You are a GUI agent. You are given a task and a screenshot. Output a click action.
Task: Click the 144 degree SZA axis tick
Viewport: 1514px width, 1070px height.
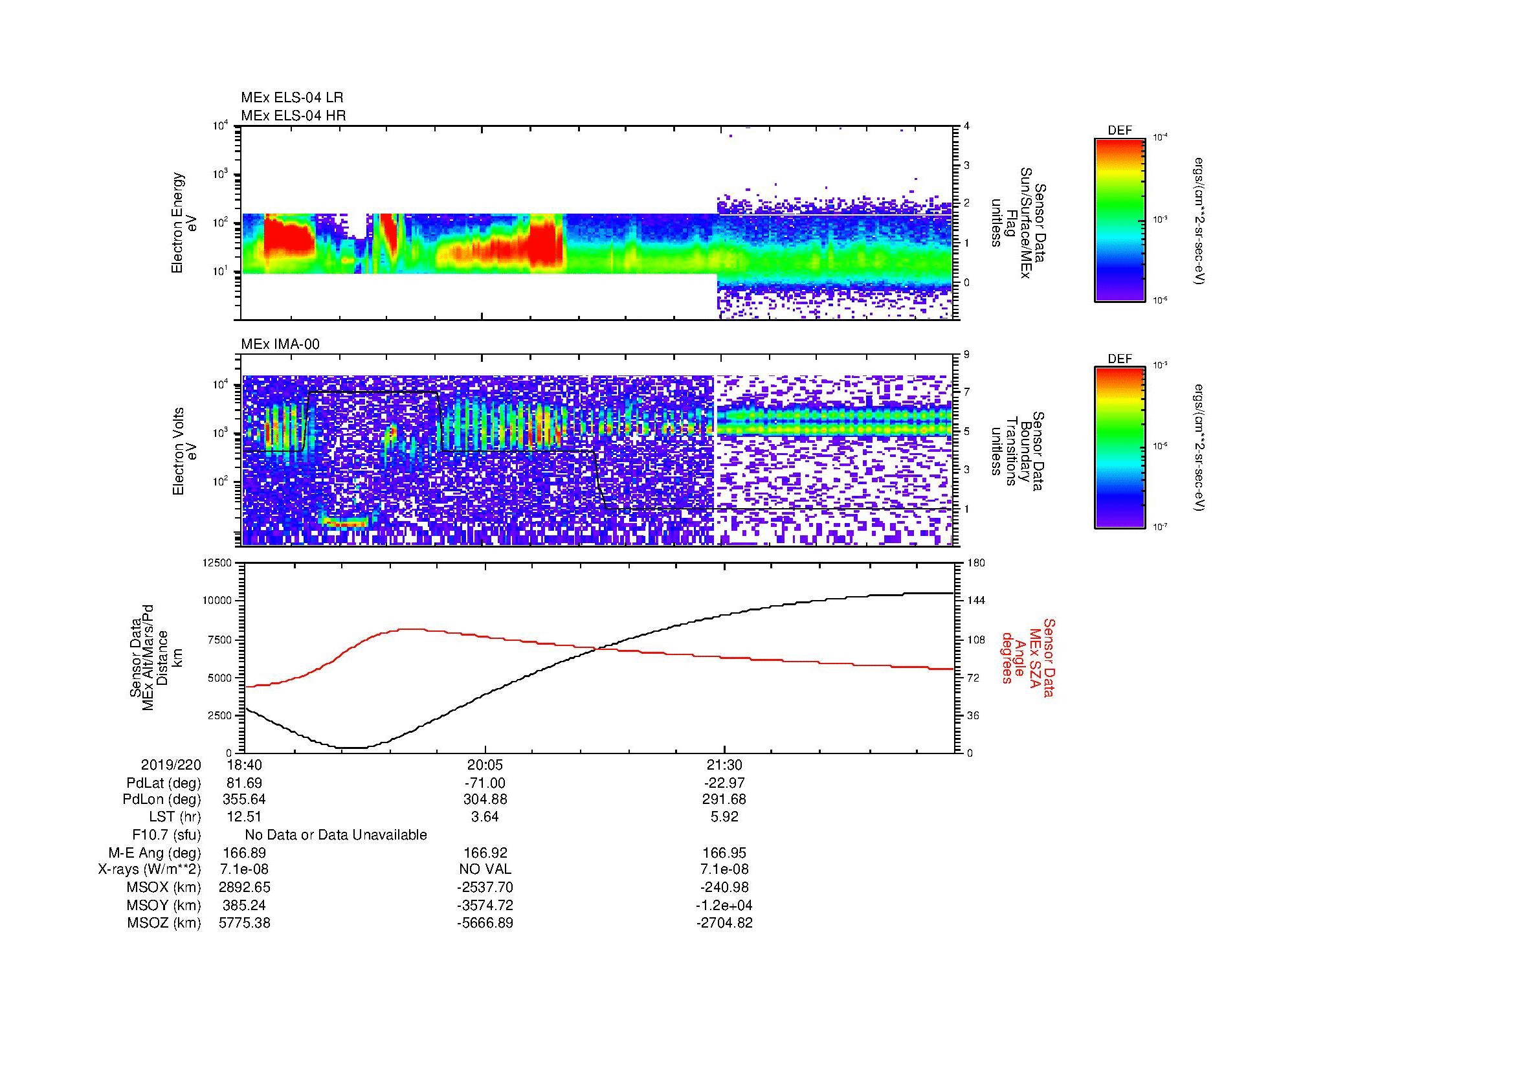[976, 601]
